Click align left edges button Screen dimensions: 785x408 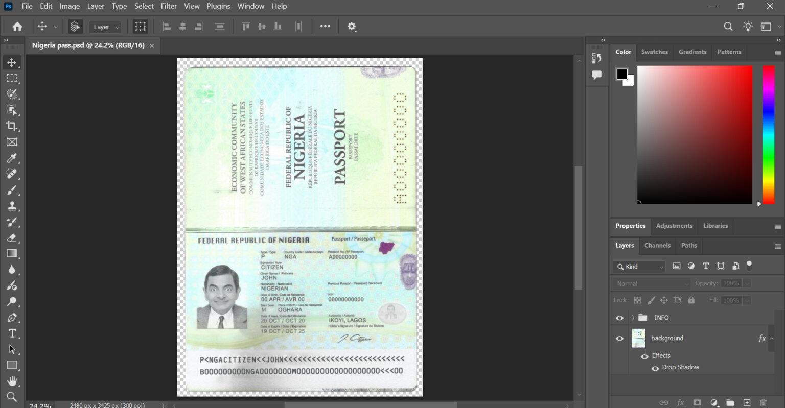[x=167, y=27]
